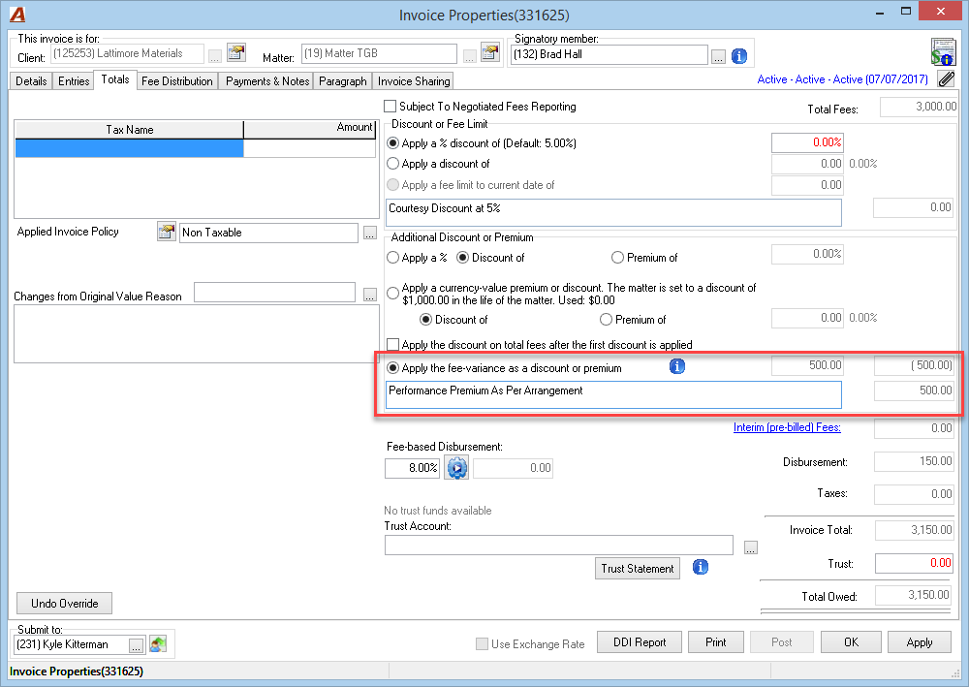Screen dimensions: 969x687
Task: Click the Apply button
Action: 919,641
